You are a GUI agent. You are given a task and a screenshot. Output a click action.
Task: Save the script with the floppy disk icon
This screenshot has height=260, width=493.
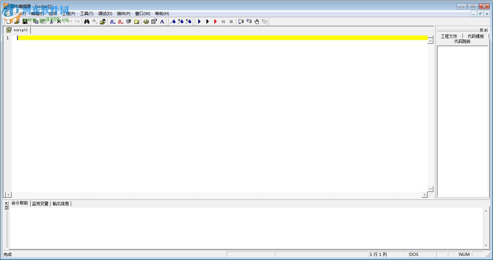pyautogui.click(x=25, y=22)
